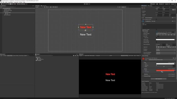Screen dimensions: 177x99
Task: Select the Move tool in toolbar
Action: click(4, 4)
